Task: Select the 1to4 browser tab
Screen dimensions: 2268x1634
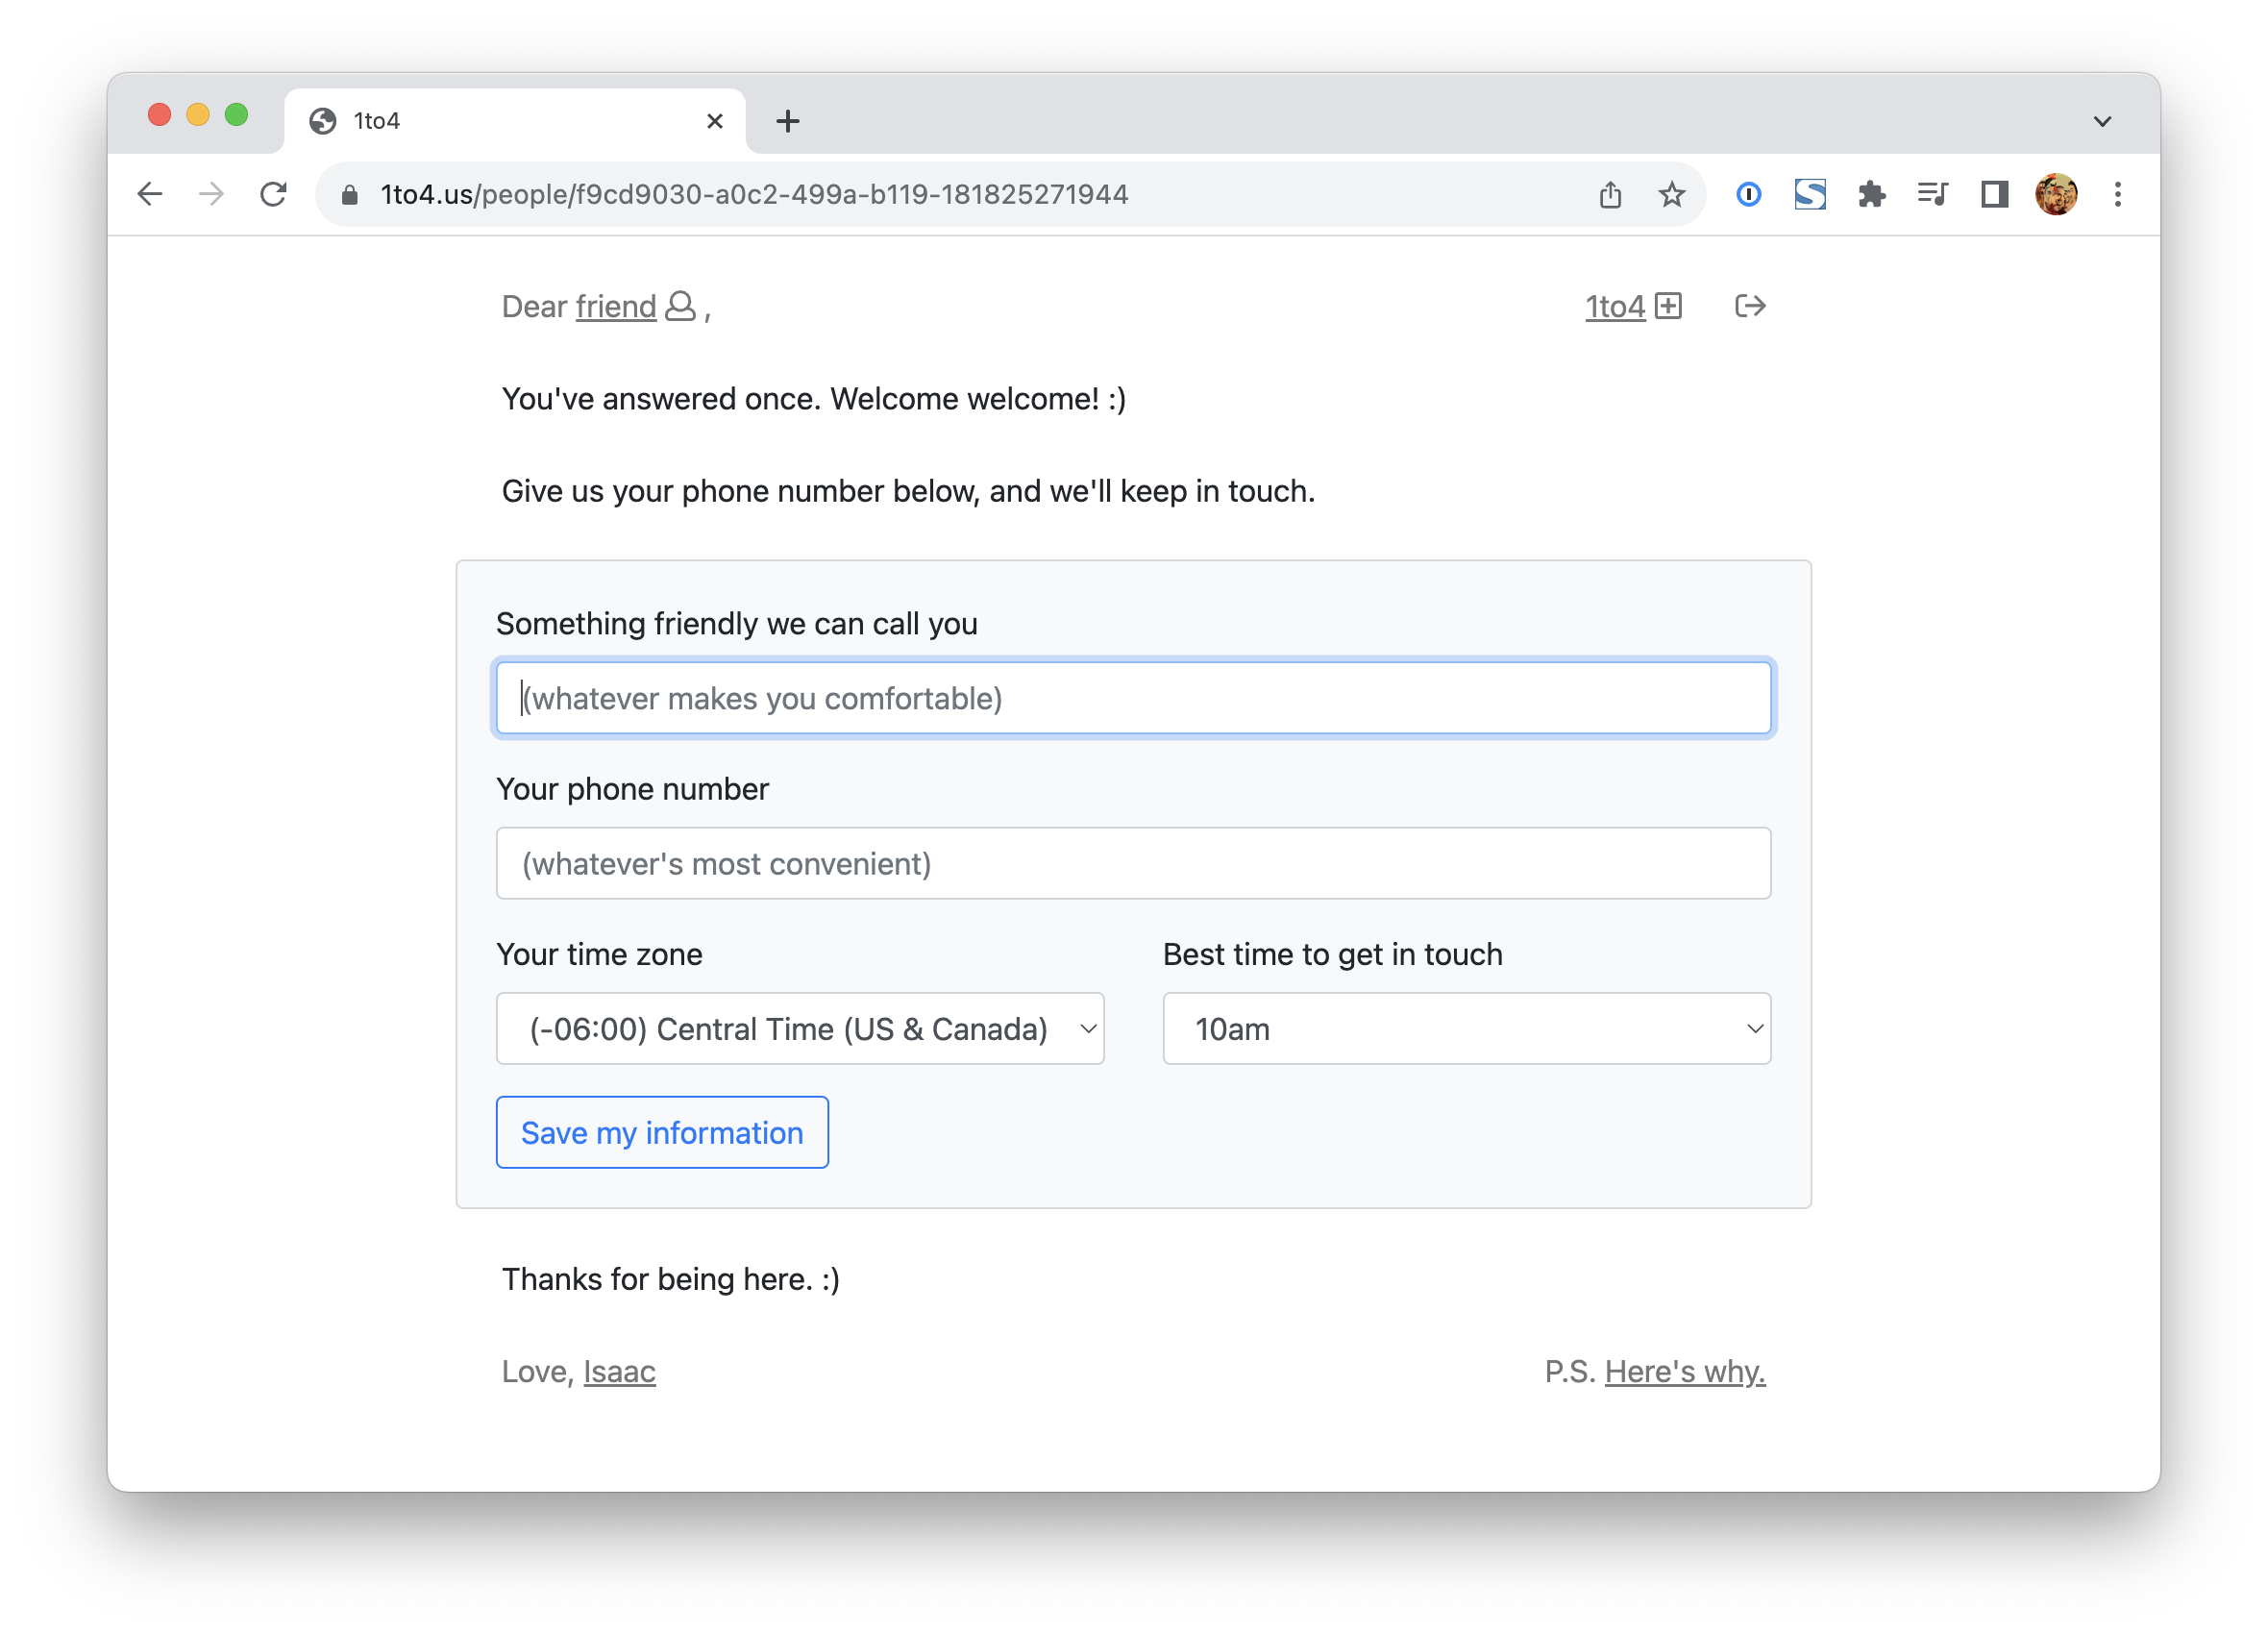Action: (500, 121)
